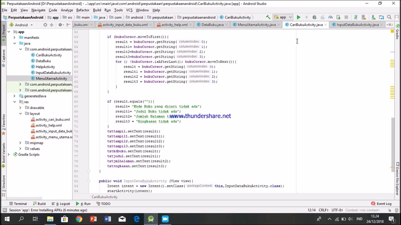The height and width of the screenshot is (225, 401).
Task: Open Project Structure icon
Action: 381,17
